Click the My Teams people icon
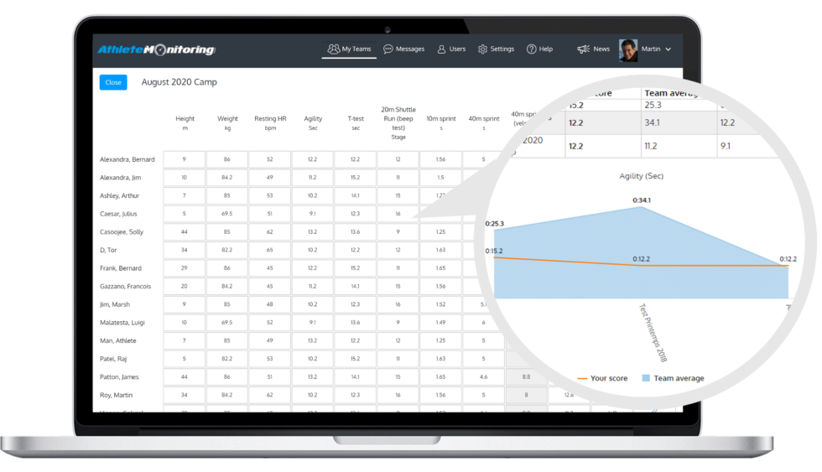822x472 pixels. pyautogui.click(x=334, y=49)
